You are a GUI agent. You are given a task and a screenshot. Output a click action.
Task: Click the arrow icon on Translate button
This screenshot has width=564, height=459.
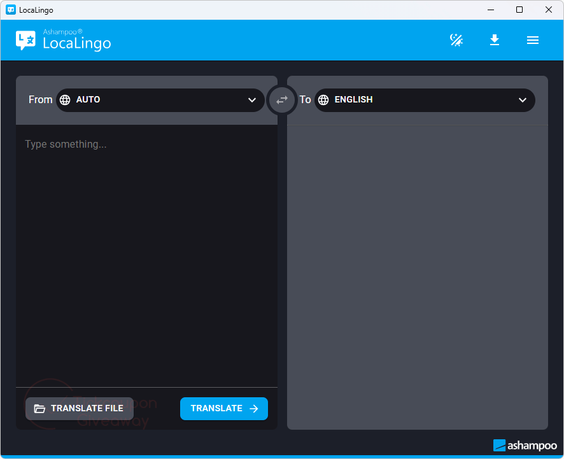click(254, 409)
